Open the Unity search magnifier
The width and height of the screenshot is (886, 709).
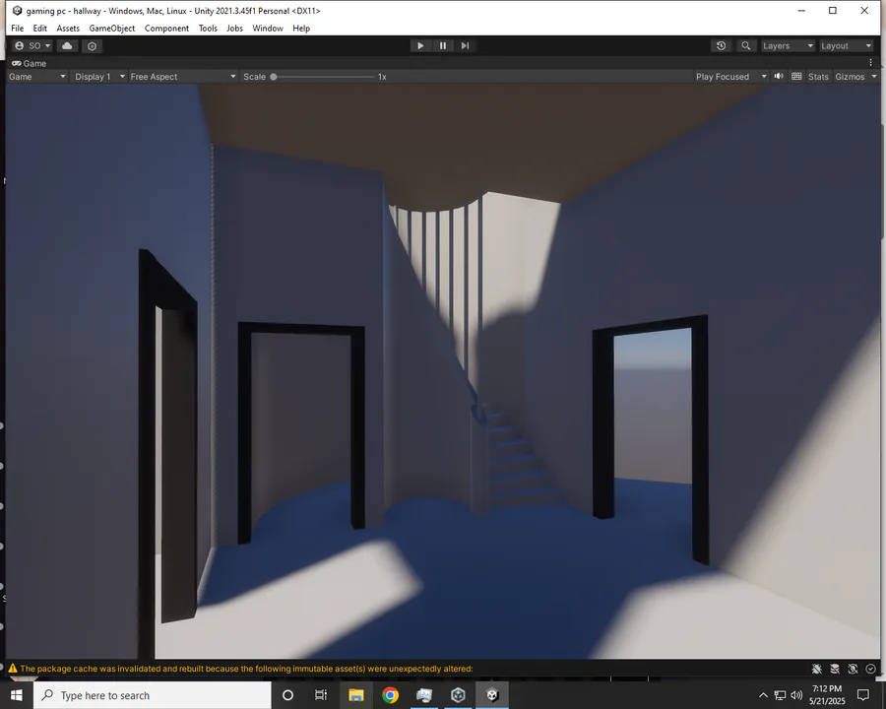(746, 46)
